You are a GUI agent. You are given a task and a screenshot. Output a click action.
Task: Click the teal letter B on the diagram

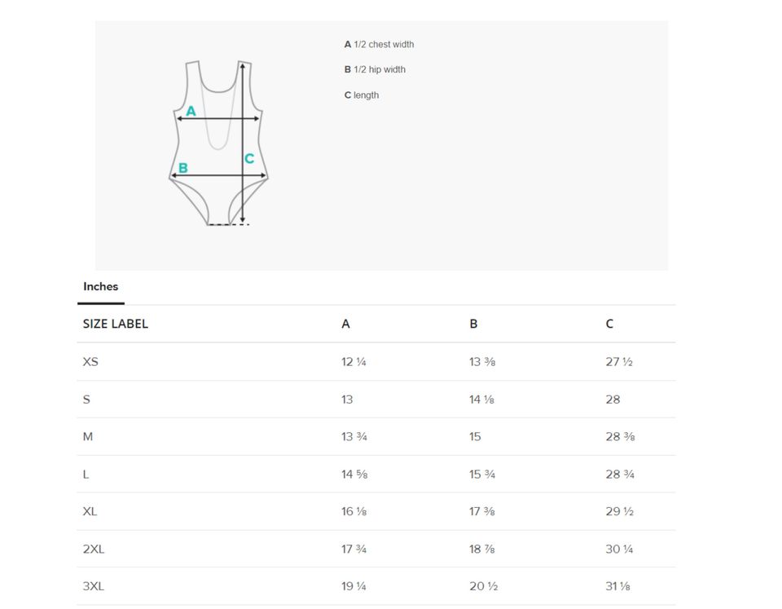[182, 168]
